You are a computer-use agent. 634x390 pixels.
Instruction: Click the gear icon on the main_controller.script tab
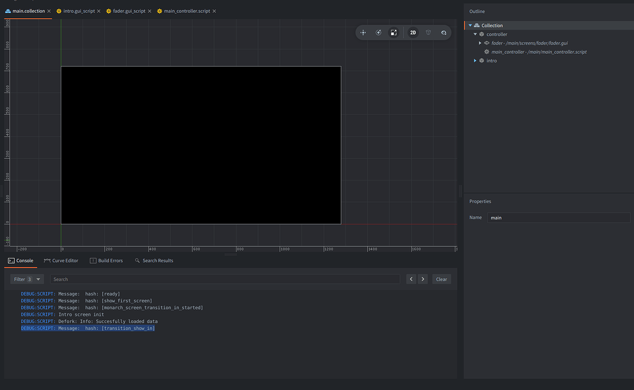coord(158,11)
